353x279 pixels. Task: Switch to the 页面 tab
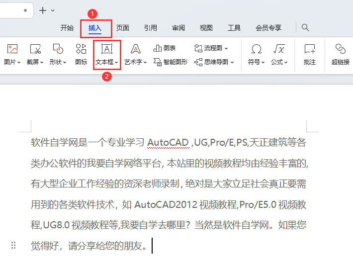pos(123,28)
